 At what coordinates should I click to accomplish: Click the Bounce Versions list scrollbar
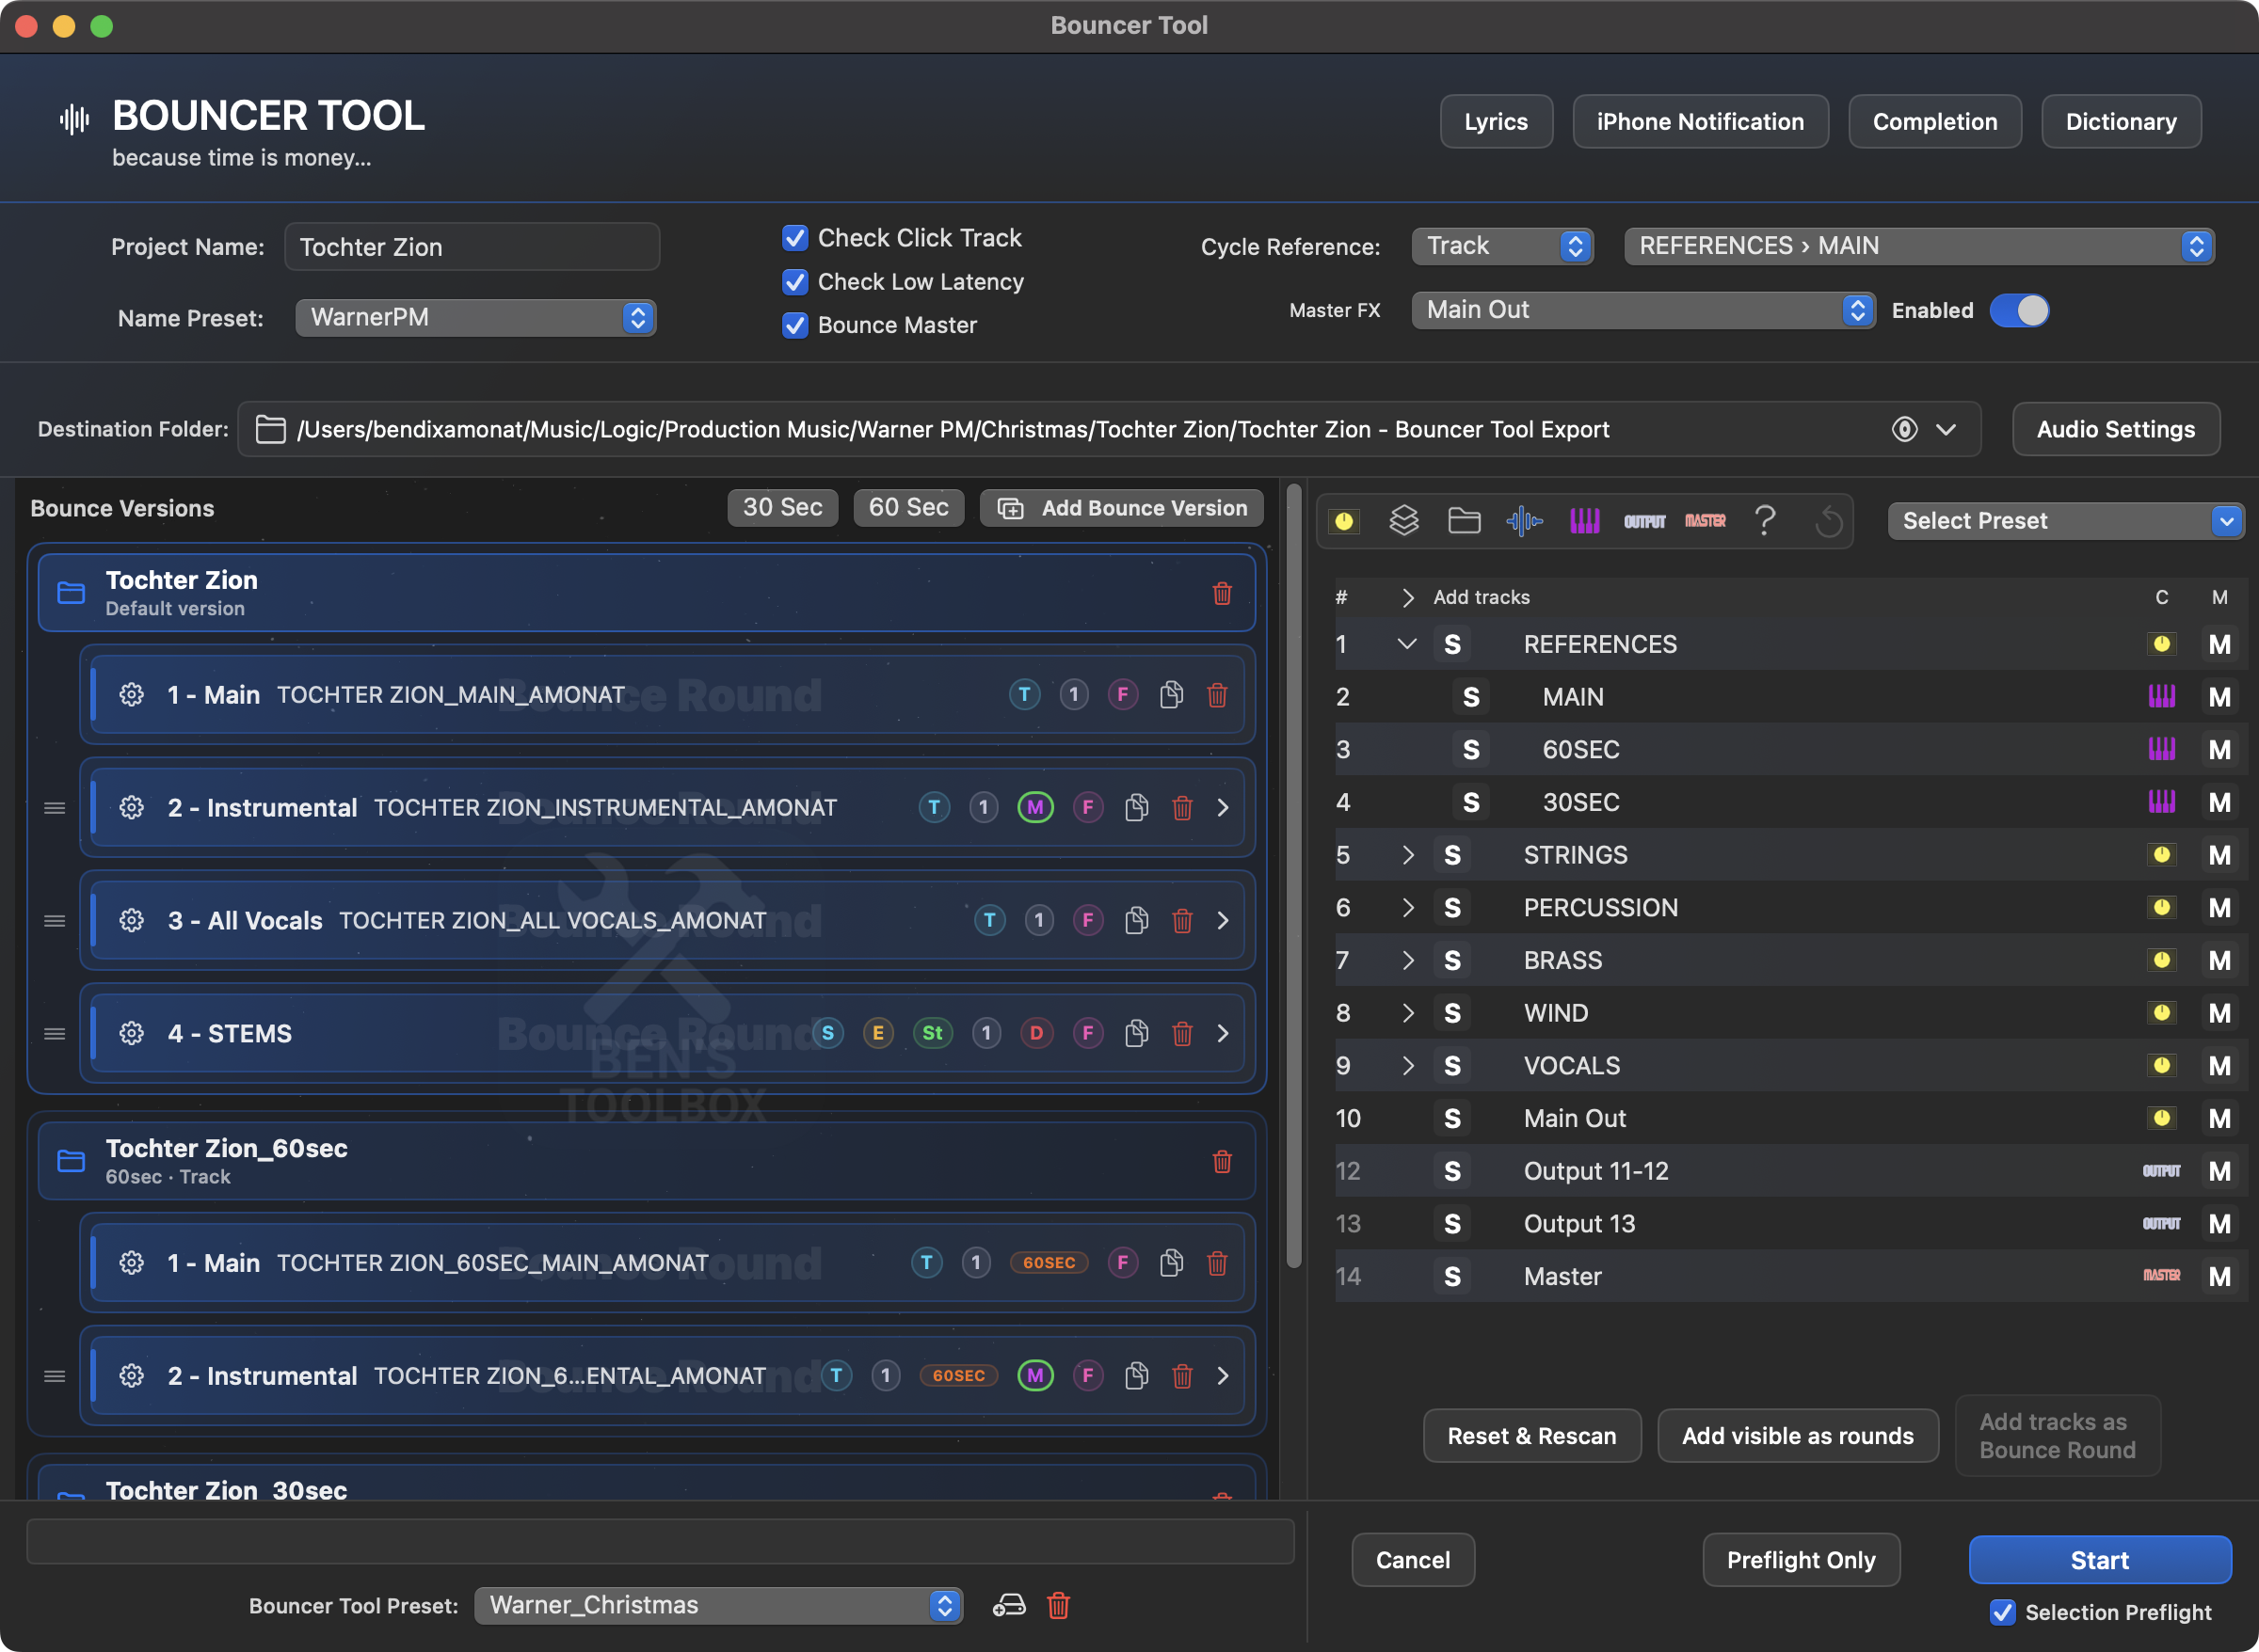1293,877
